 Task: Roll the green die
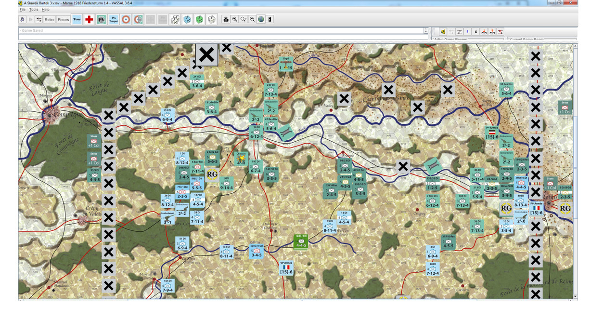point(199,19)
